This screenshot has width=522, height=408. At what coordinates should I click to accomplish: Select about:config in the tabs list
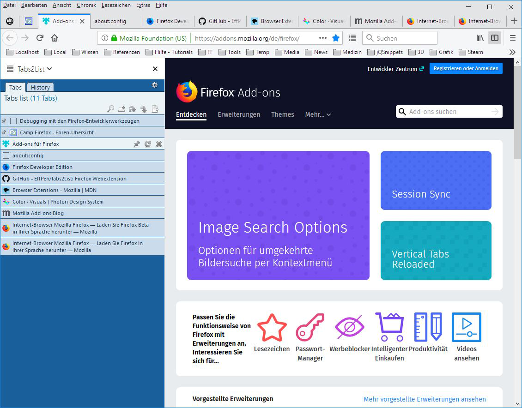click(x=83, y=155)
